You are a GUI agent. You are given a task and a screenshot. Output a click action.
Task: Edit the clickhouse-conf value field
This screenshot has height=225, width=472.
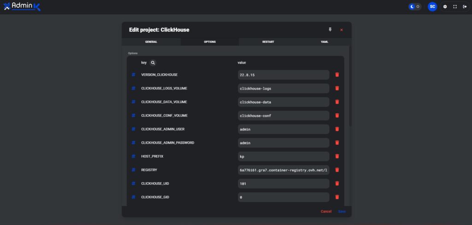tap(283, 115)
